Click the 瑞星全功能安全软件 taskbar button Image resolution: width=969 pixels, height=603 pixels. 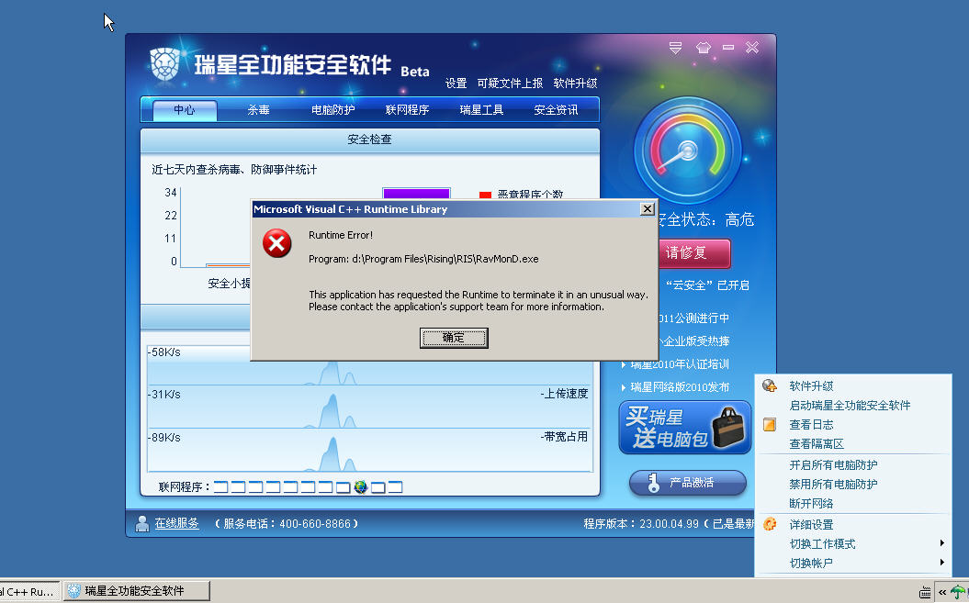click(x=137, y=591)
